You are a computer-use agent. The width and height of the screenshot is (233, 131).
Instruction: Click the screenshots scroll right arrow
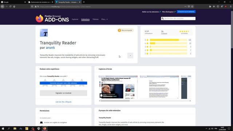[x=190, y=101]
